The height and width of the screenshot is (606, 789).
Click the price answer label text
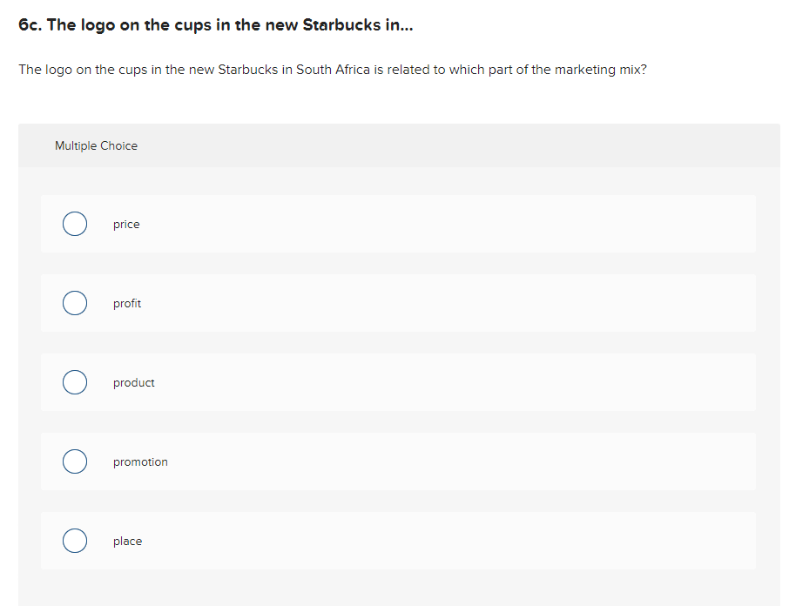[x=126, y=224]
